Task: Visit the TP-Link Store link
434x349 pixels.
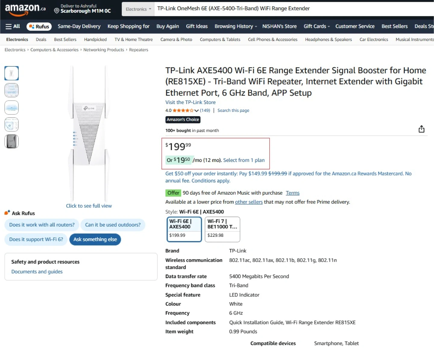Action: tap(190, 102)
